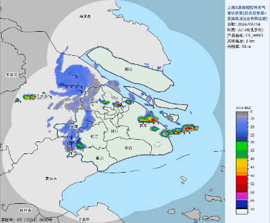The width and height of the screenshot is (270, 223).
Task: Click the 杭州市 label at bottom left
Action: [x=26, y=210]
